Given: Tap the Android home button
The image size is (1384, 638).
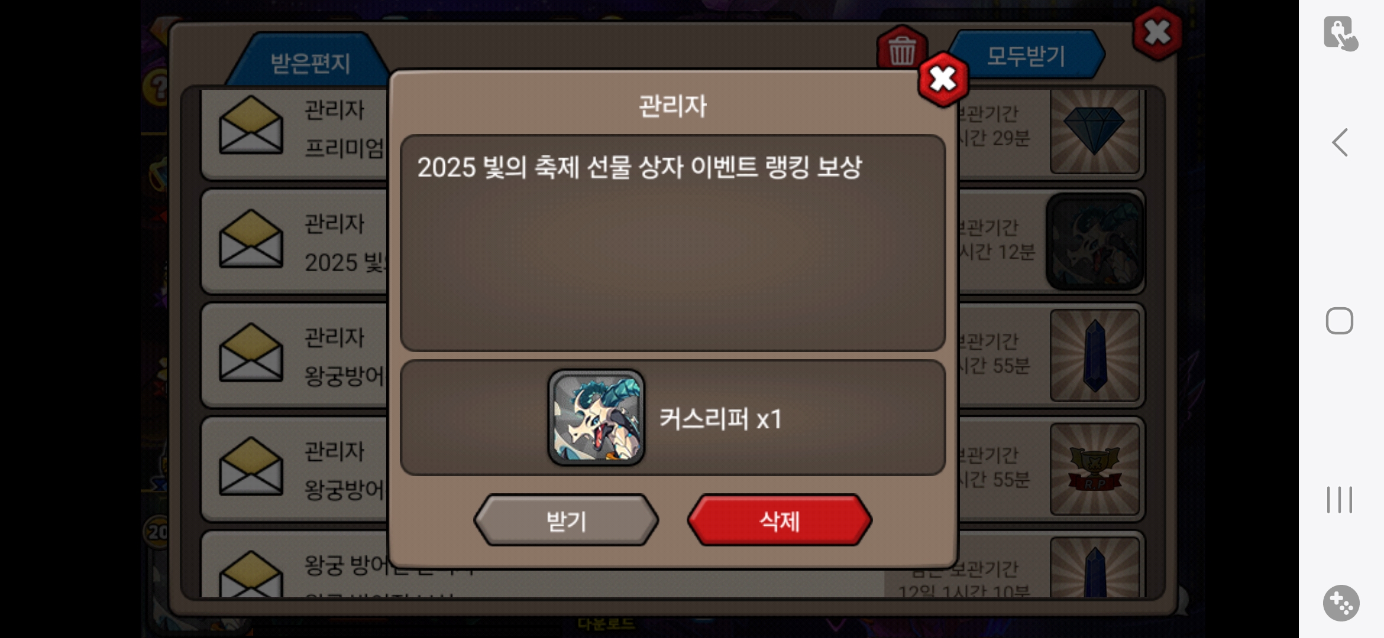Looking at the screenshot, I should [x=1340, y=321].
